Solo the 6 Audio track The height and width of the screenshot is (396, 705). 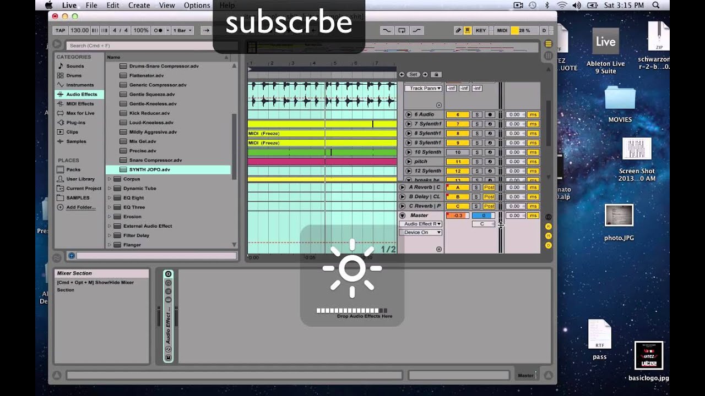point(477,114)
